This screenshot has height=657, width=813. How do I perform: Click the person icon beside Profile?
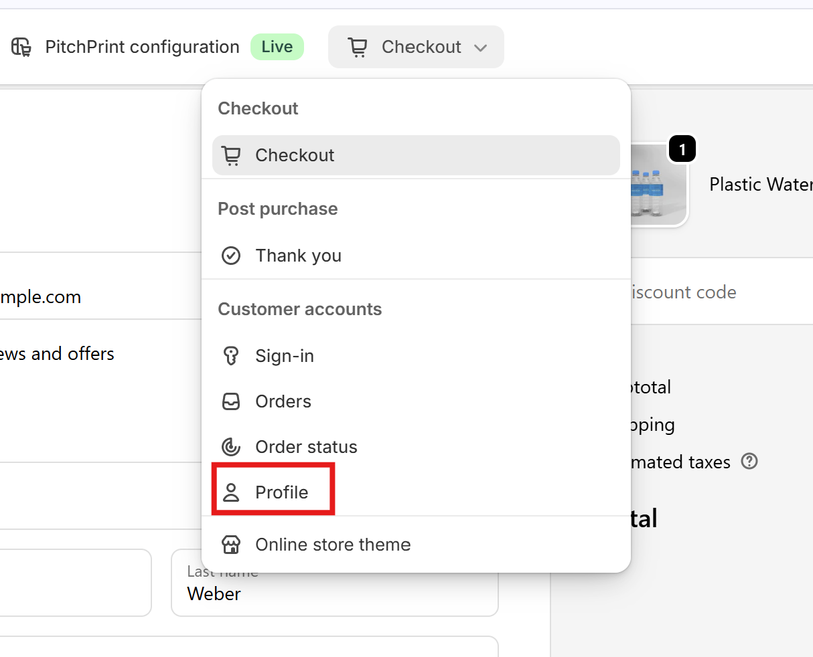231,492
